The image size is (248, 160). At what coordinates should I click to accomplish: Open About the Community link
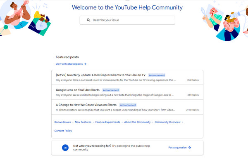[137, 122]
